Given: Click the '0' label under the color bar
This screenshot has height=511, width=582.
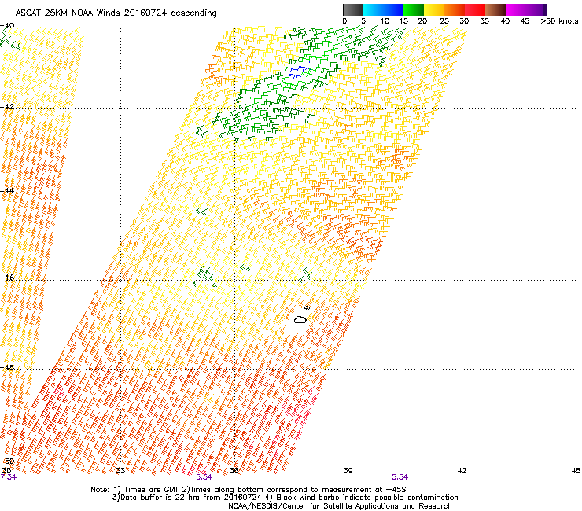Looking at the screenshot, I should [x=344, y=21].
